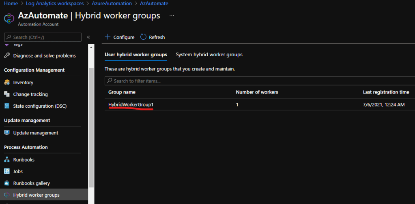
Task: Collapse the sidebar with double chevron
Action: (x=88, y=37)
